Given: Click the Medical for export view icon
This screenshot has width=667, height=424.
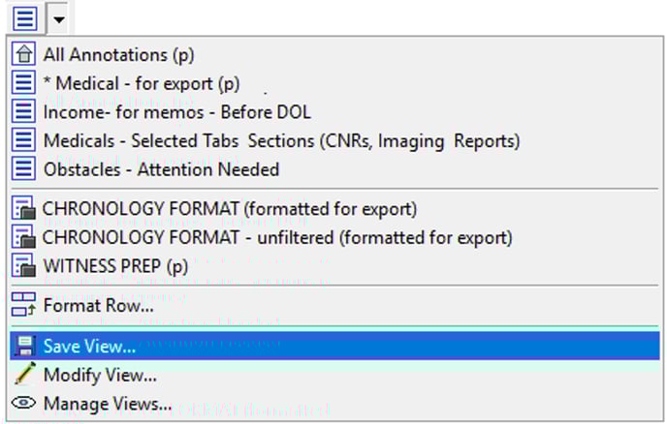Looking at the screenshot, I should pyautogui.click(x=25, y=83).
